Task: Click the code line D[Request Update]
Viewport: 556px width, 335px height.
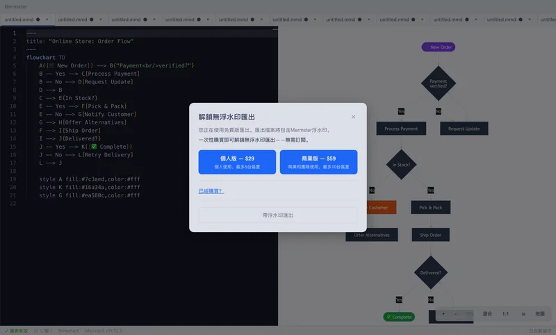Action: (x=86, y=82)
